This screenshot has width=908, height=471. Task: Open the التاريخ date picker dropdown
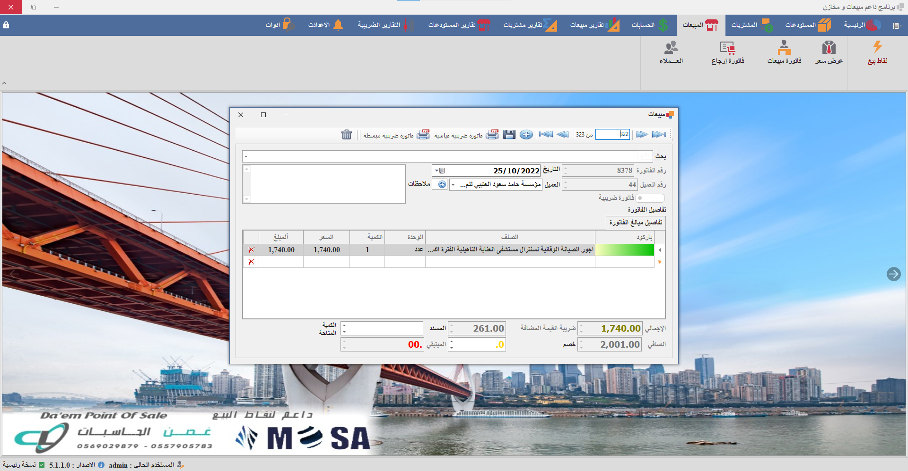439,171
